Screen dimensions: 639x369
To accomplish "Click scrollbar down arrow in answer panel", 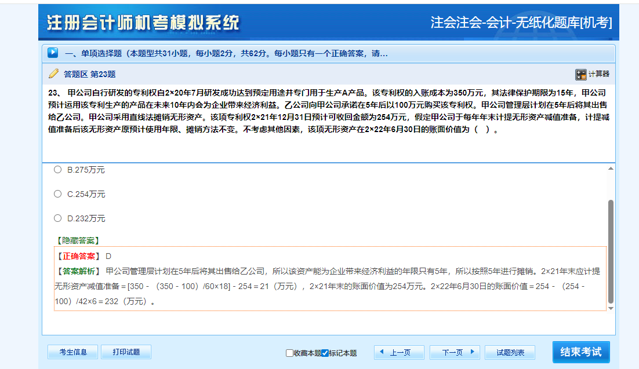I will click(x=610, y=308).
